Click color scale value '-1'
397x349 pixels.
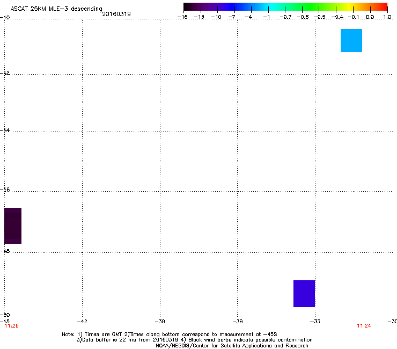[267, 17]
